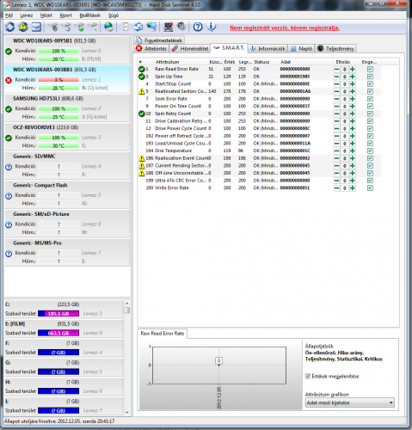This screenshot has height=430, width=412.
Task: Click warning icon on Current Pending Sector row
Action: 141,166
